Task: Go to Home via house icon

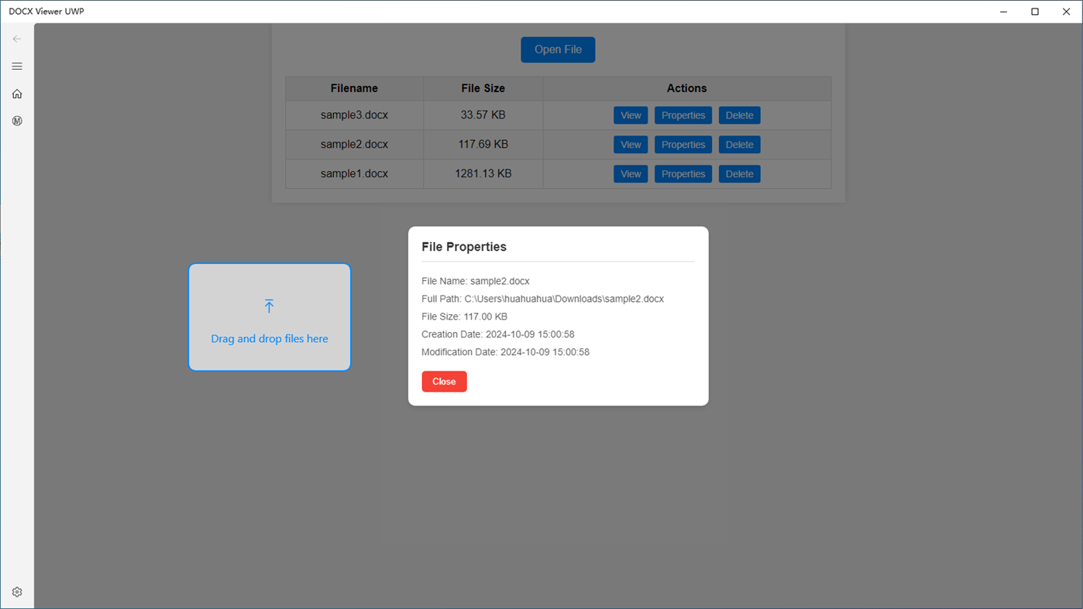Action: [17, 94]
